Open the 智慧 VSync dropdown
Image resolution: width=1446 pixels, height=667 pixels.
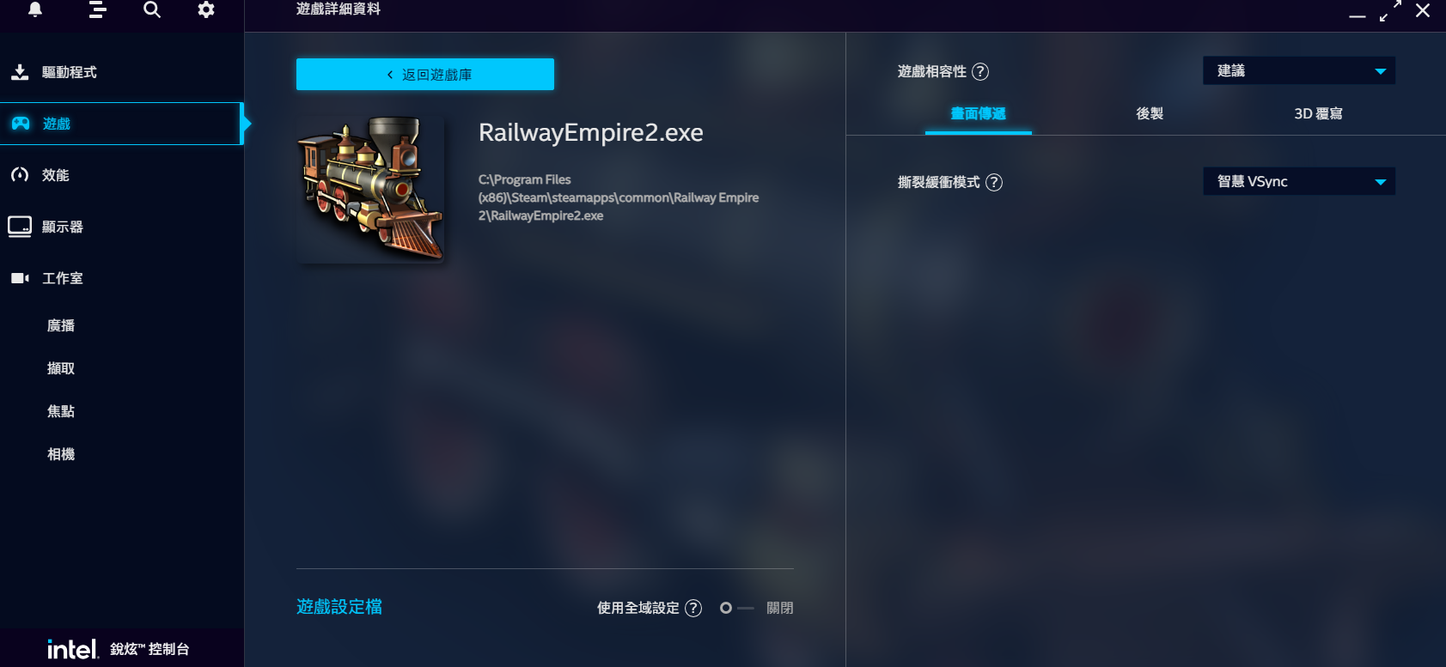[x=1299, y=181]
